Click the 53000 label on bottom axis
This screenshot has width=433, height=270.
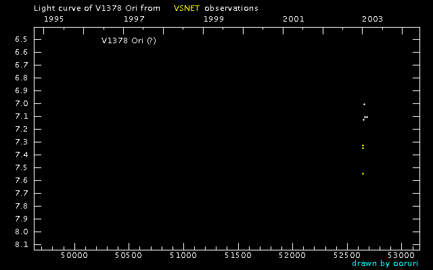tap(402, 255)
